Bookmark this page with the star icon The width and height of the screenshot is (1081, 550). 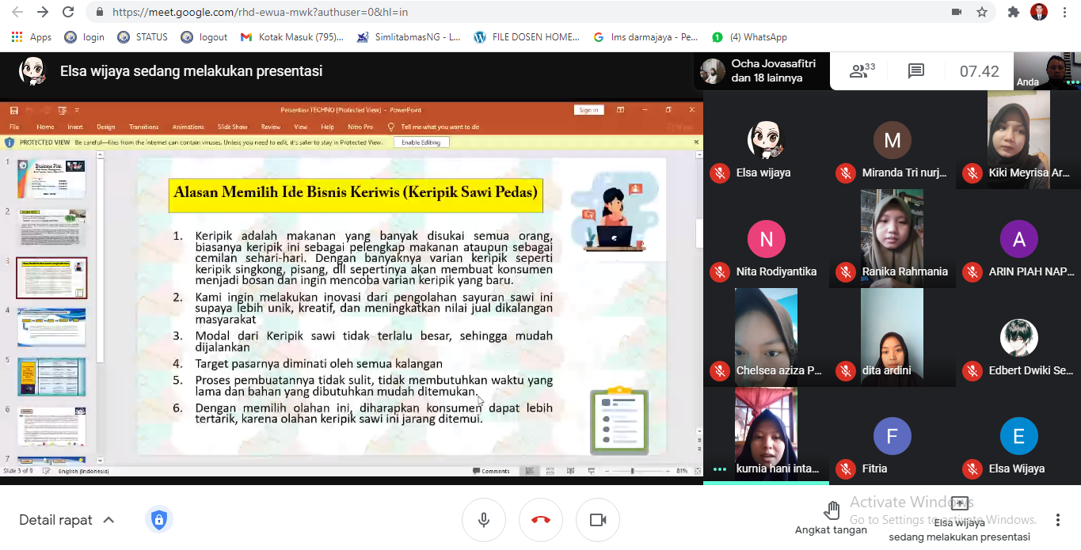982,12
